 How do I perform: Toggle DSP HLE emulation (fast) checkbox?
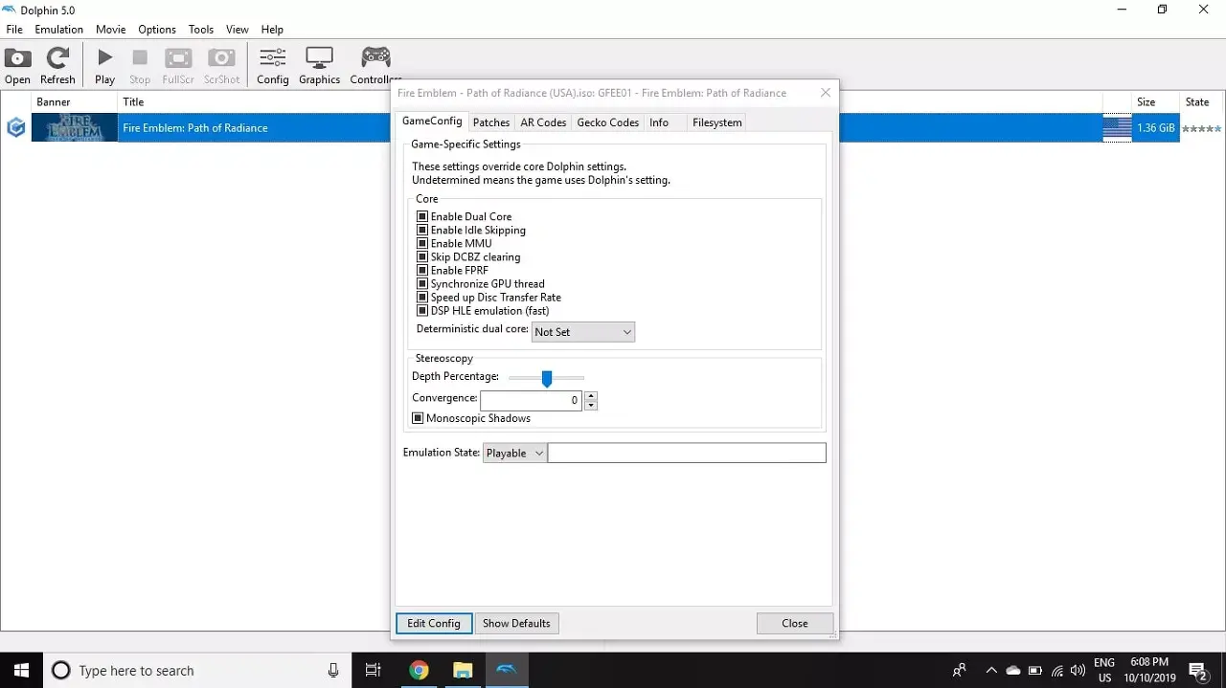coord(422,310)
